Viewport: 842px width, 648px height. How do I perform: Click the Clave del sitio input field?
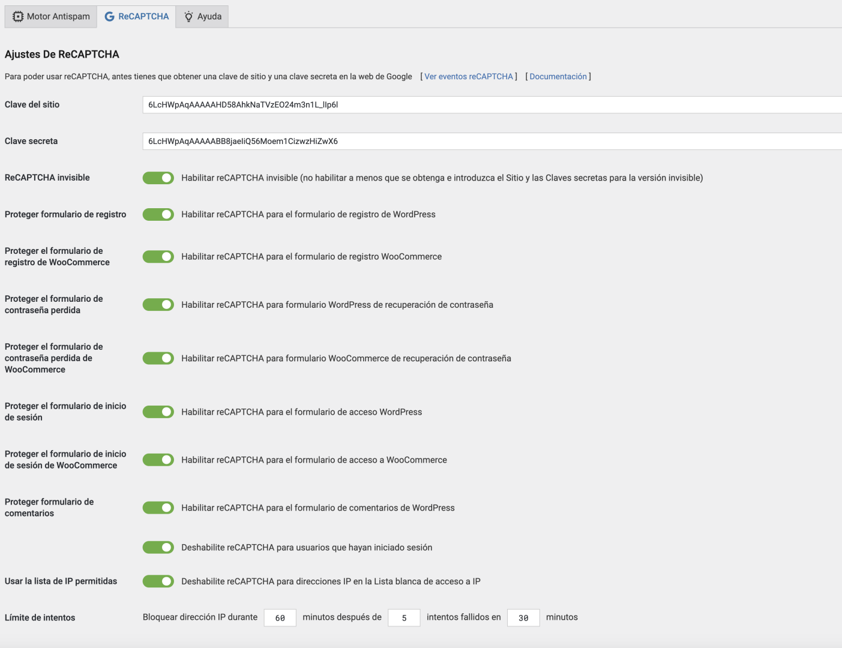(492, 105)
